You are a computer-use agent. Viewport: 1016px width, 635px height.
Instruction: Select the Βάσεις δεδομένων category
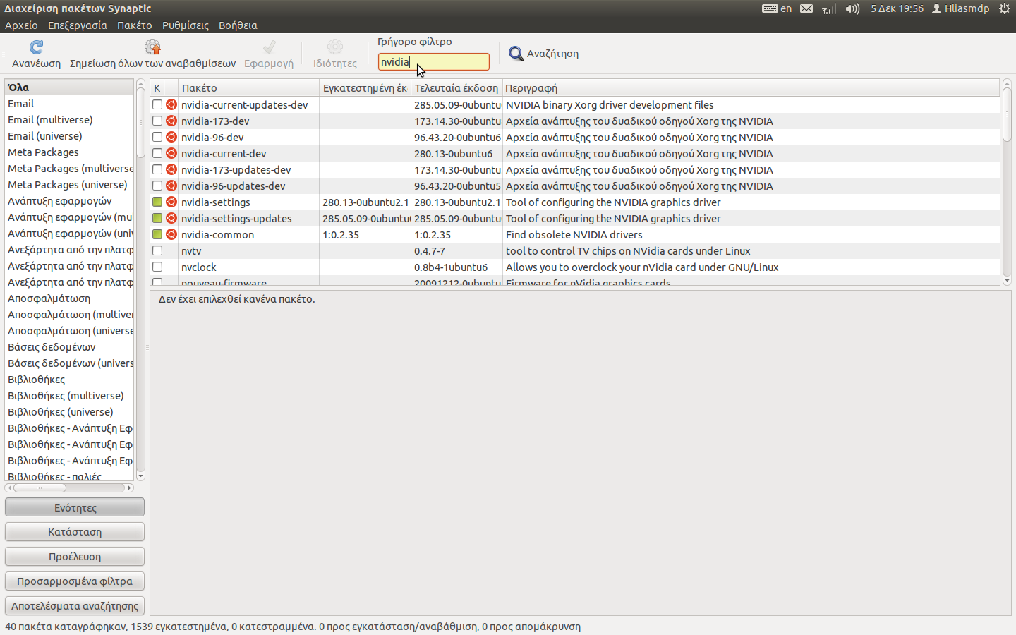(x=69, y=347)
